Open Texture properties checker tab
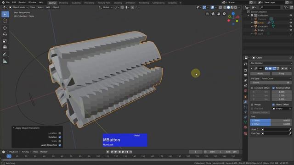Viewport: 294px width, 165px height. [x=245, y=133]
